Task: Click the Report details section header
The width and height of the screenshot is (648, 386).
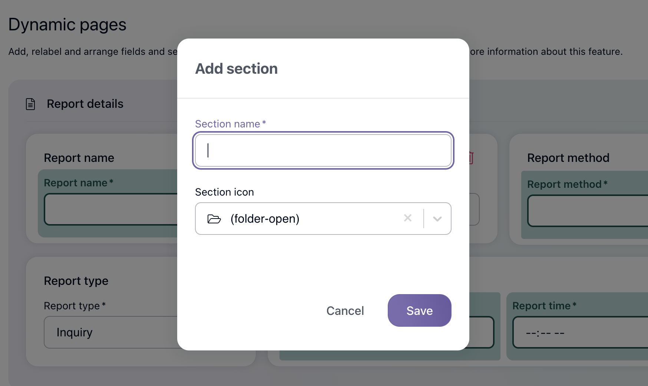Action: [x=85, y=104]
